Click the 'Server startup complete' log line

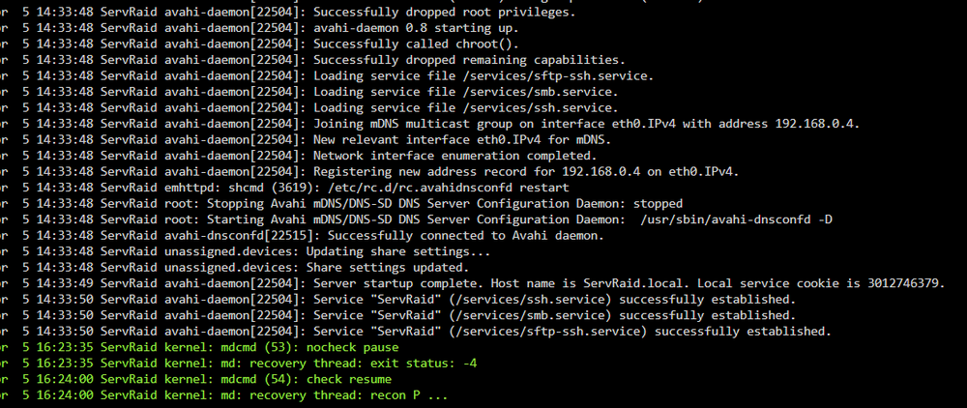473,283
